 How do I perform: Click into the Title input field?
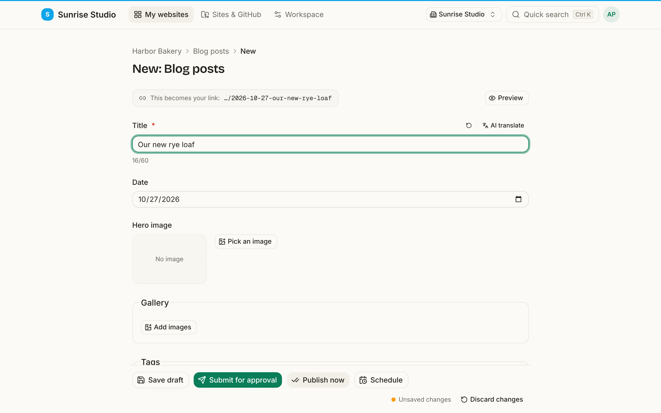(330, 144)
